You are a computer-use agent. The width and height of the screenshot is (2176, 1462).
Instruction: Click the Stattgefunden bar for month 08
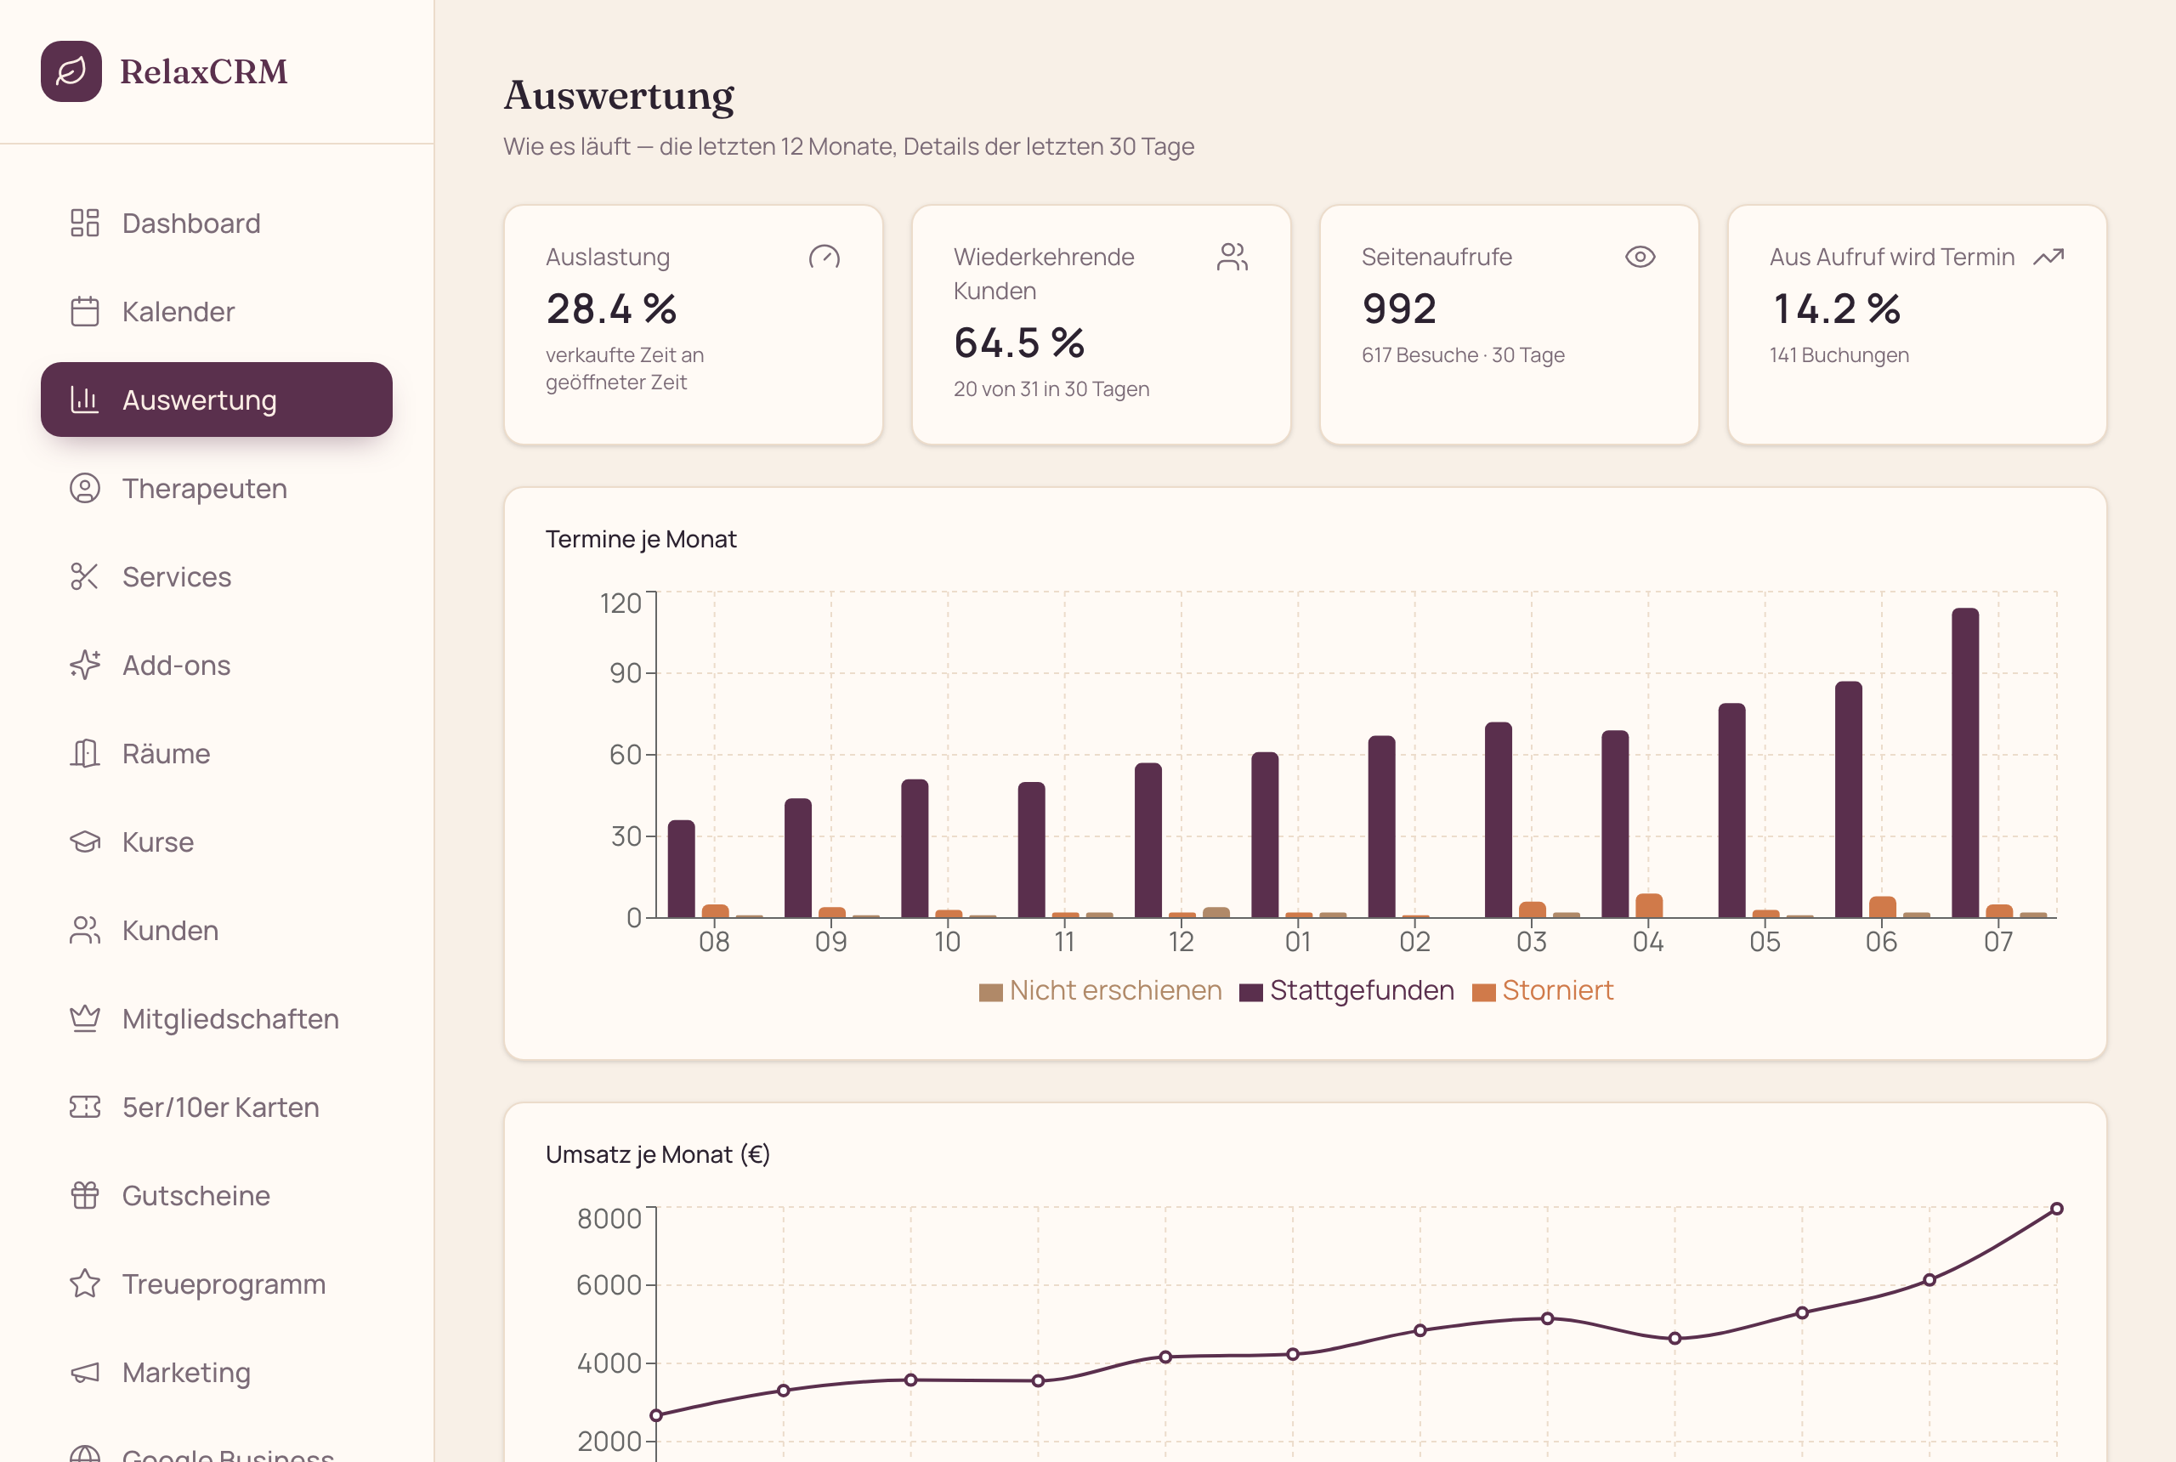point(682,869)
